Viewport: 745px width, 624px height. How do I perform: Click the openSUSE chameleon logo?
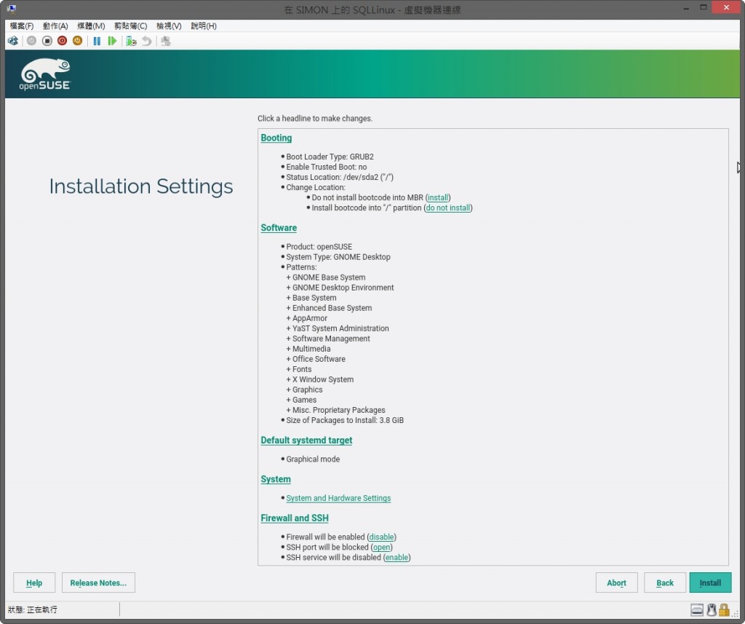tap(44, 74)
